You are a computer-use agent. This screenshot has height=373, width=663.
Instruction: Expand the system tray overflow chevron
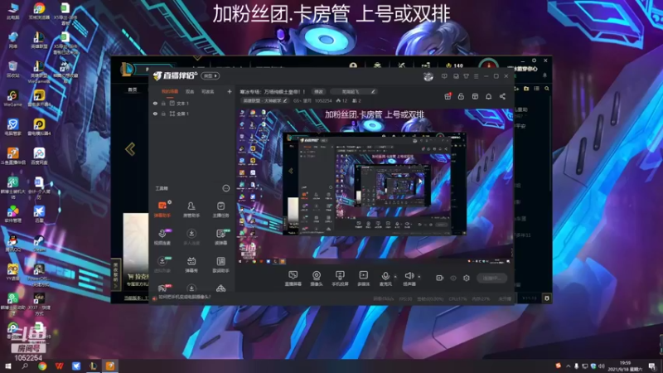(x=568, y=366)
